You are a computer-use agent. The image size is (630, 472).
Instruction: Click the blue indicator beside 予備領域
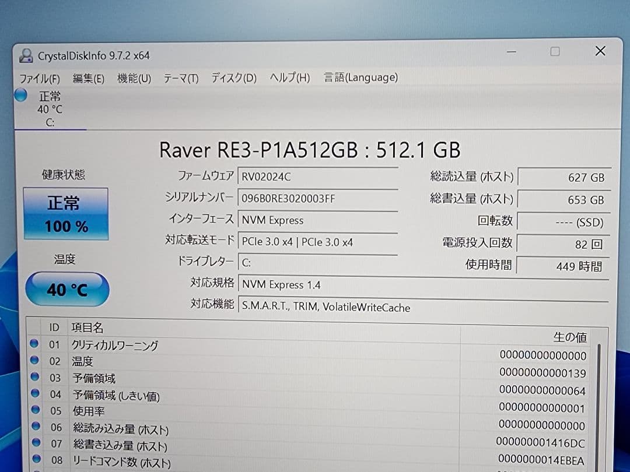click(x=35, y=378)
